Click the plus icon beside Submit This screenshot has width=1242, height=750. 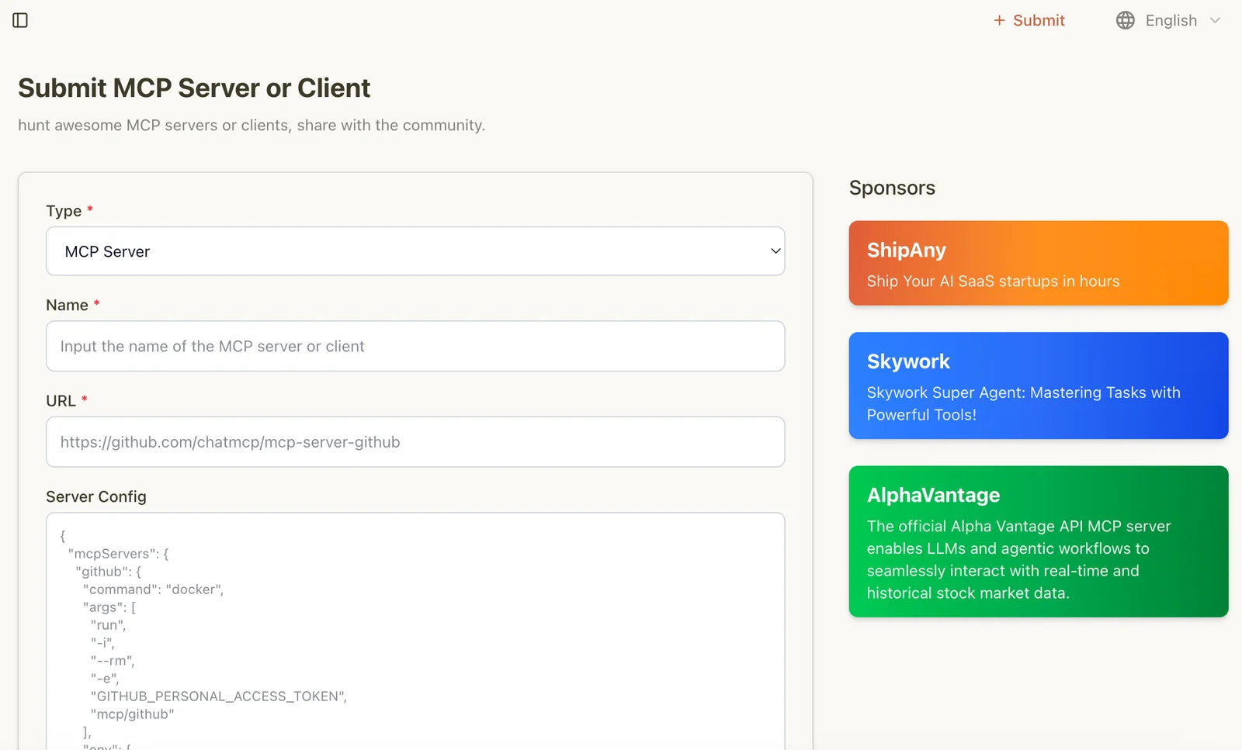coord(999,20)
